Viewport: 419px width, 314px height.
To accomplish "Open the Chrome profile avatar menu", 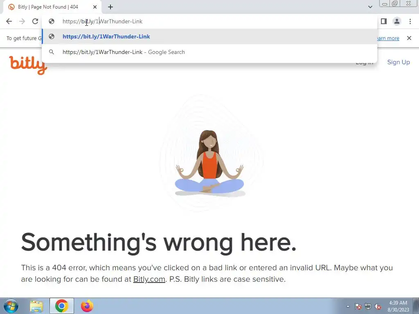I will (397, 21).
